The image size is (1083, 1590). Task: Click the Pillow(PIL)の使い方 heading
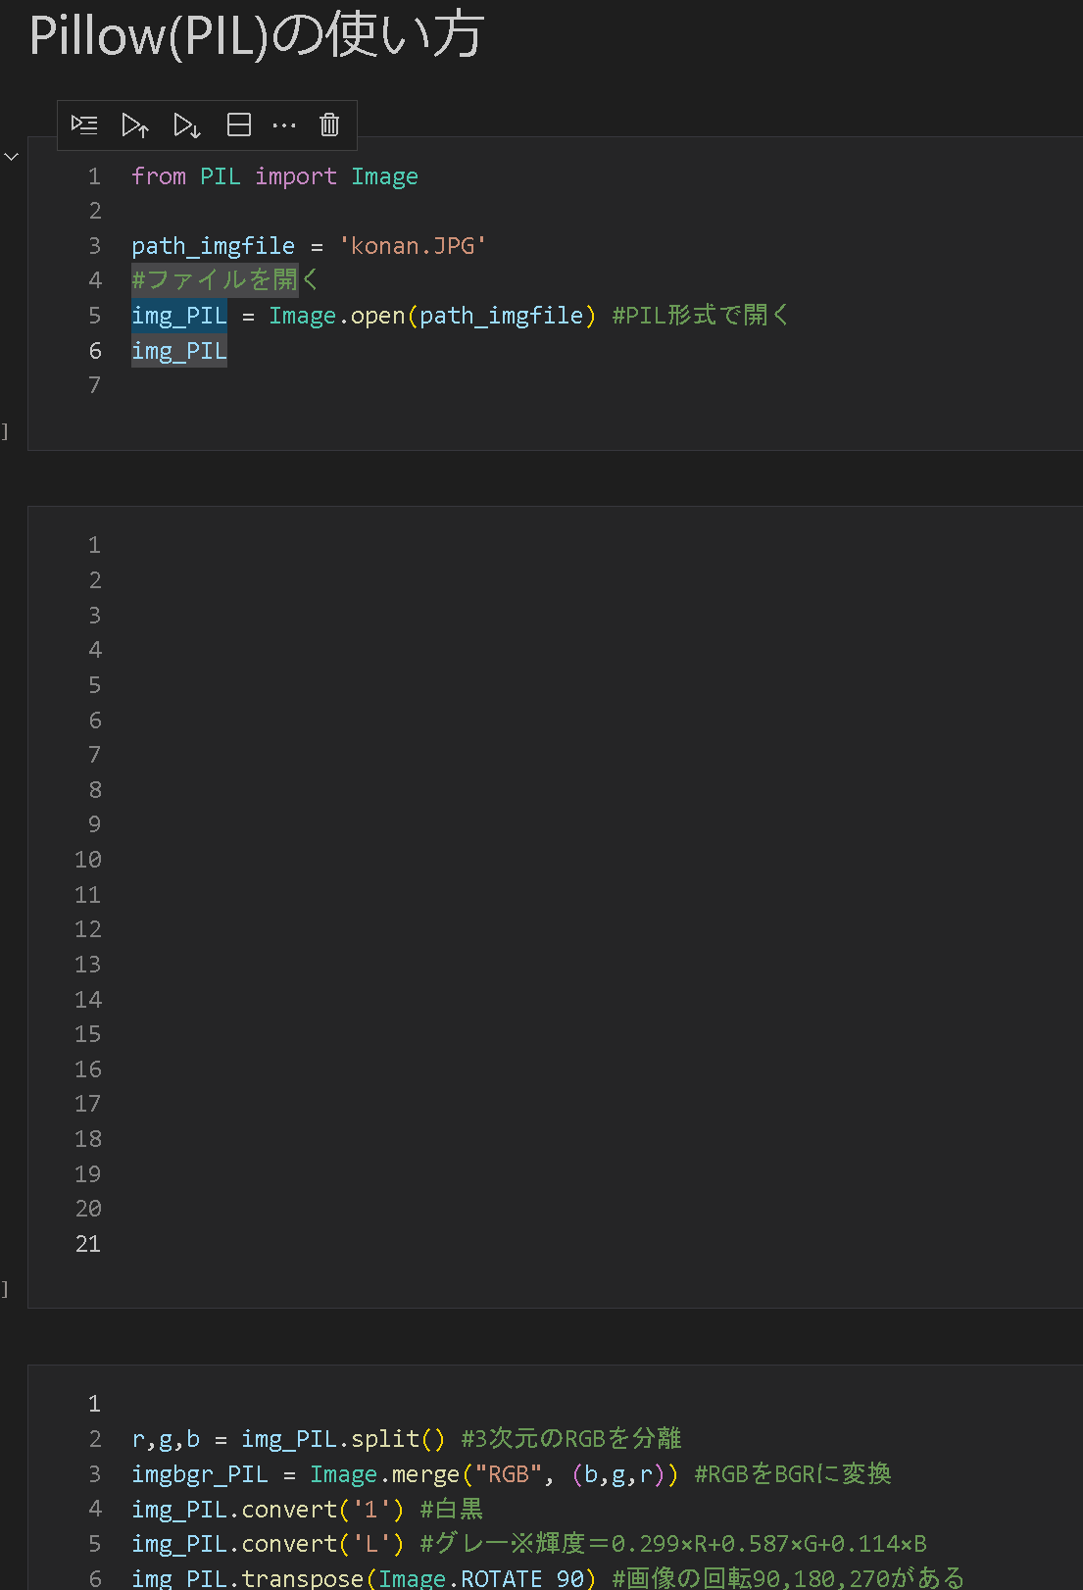click(257, 36)
